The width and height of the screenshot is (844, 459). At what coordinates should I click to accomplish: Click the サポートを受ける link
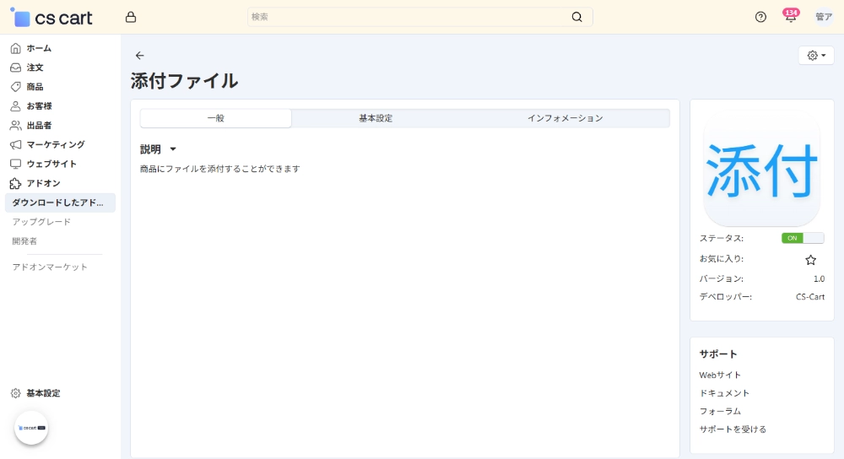pyautogui.click(x=733, y=429)
